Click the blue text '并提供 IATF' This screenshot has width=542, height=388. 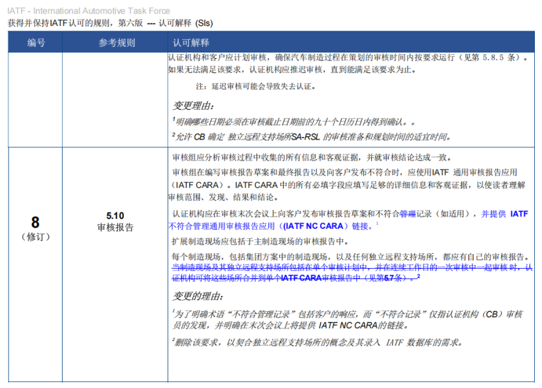pyautogui.click(x=505, y=214)
